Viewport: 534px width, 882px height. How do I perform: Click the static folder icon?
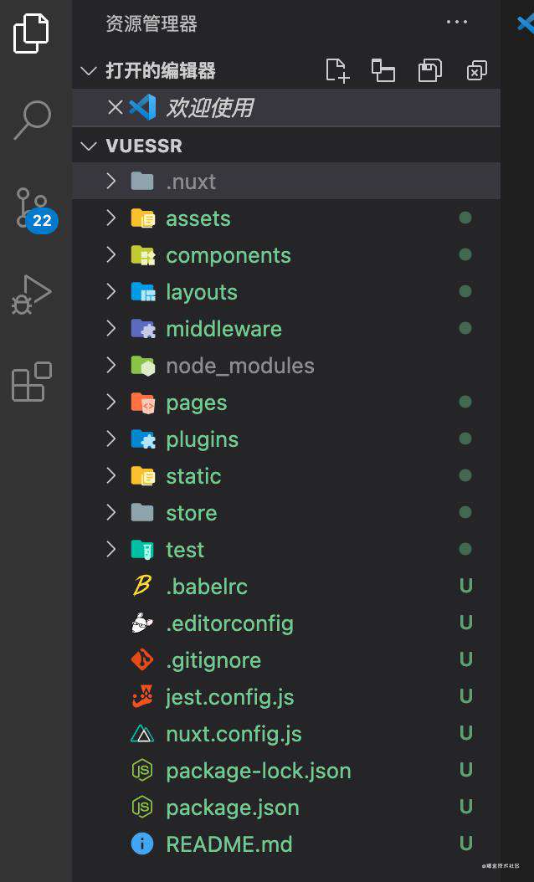click(x=143, y=476)
